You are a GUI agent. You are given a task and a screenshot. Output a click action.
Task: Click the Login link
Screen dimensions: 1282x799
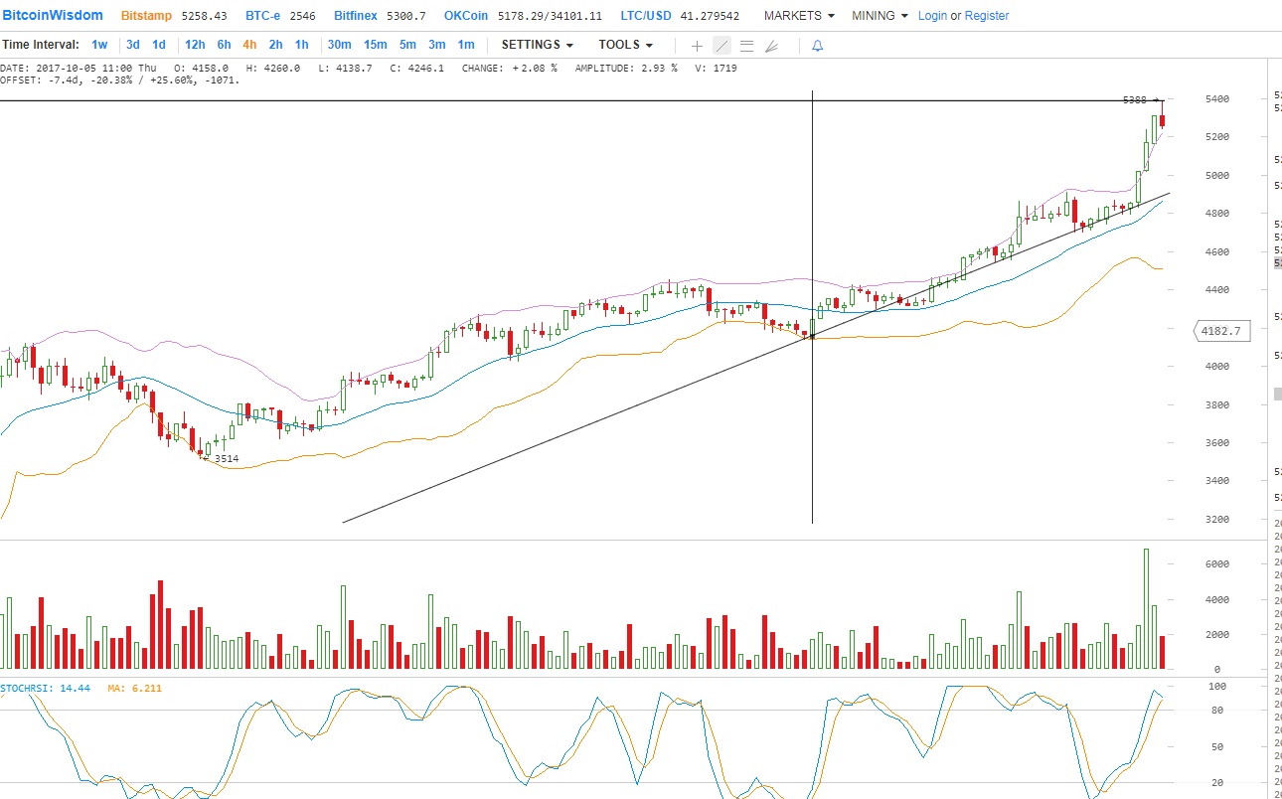coord(932,16)
